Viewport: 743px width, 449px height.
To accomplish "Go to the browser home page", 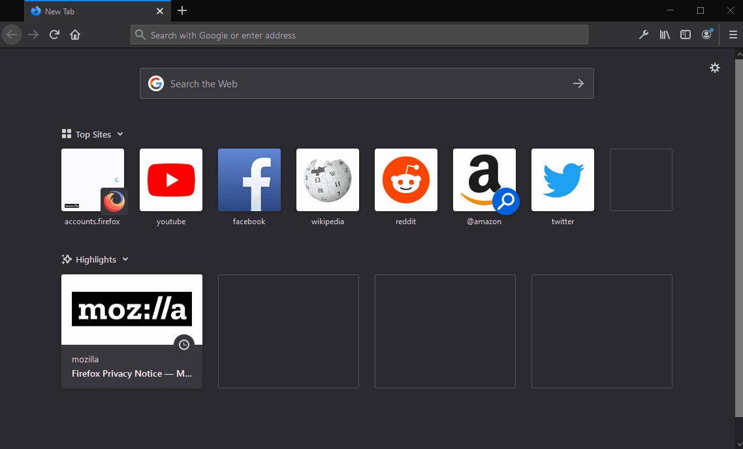I will pos(75,35).
